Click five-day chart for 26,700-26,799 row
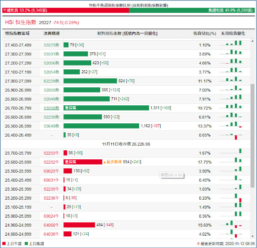Image resolution: width=257 pixels, height=248 pixels. 231,106
